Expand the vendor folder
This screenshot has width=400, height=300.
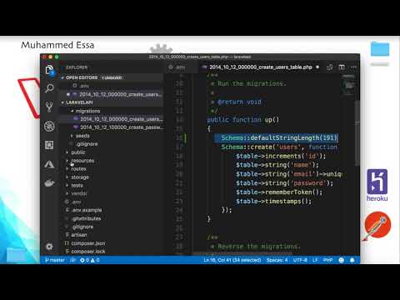point(111,193)
